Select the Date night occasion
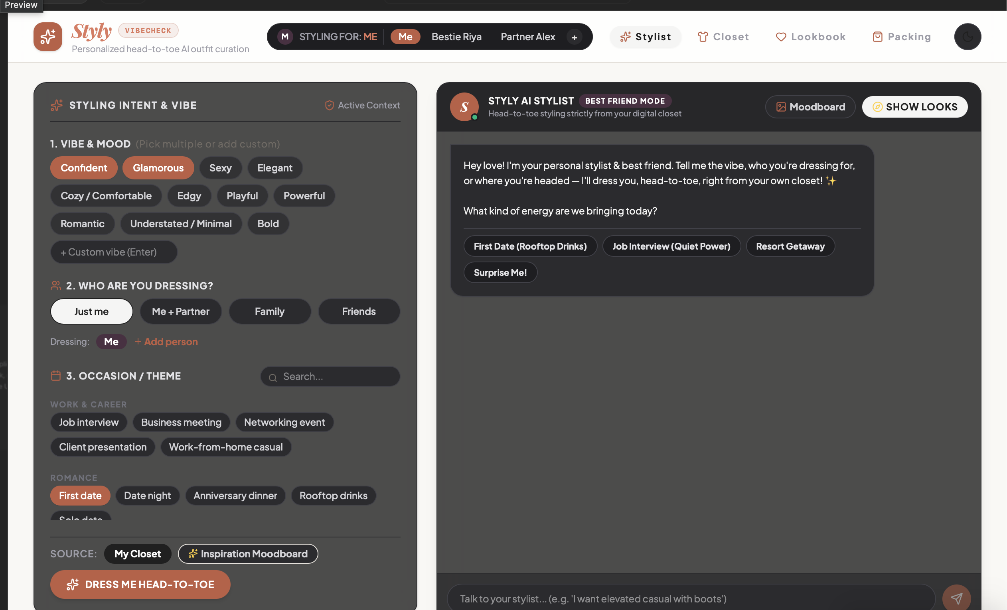Screen dimensions: 1007x610 tap(148, 496)
